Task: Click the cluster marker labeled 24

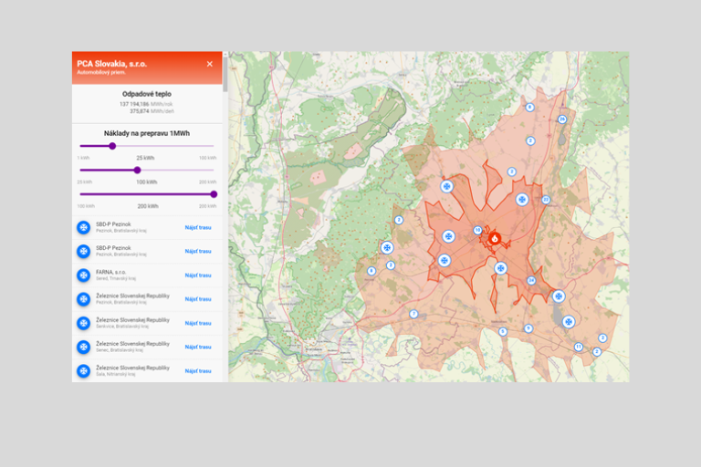Action: (x=531, y=280)
